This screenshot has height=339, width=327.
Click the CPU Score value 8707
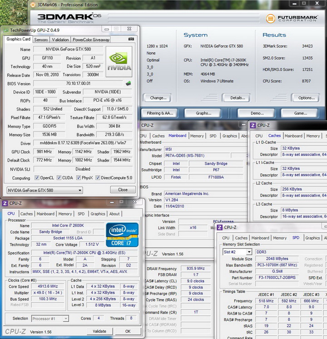click(x=306, y=81)
